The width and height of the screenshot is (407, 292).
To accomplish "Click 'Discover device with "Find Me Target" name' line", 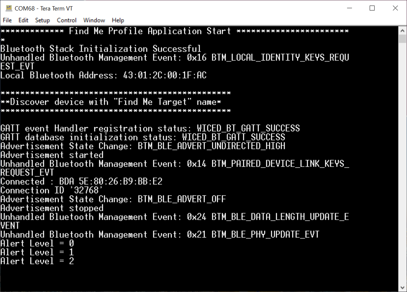I will click(111, 102).
